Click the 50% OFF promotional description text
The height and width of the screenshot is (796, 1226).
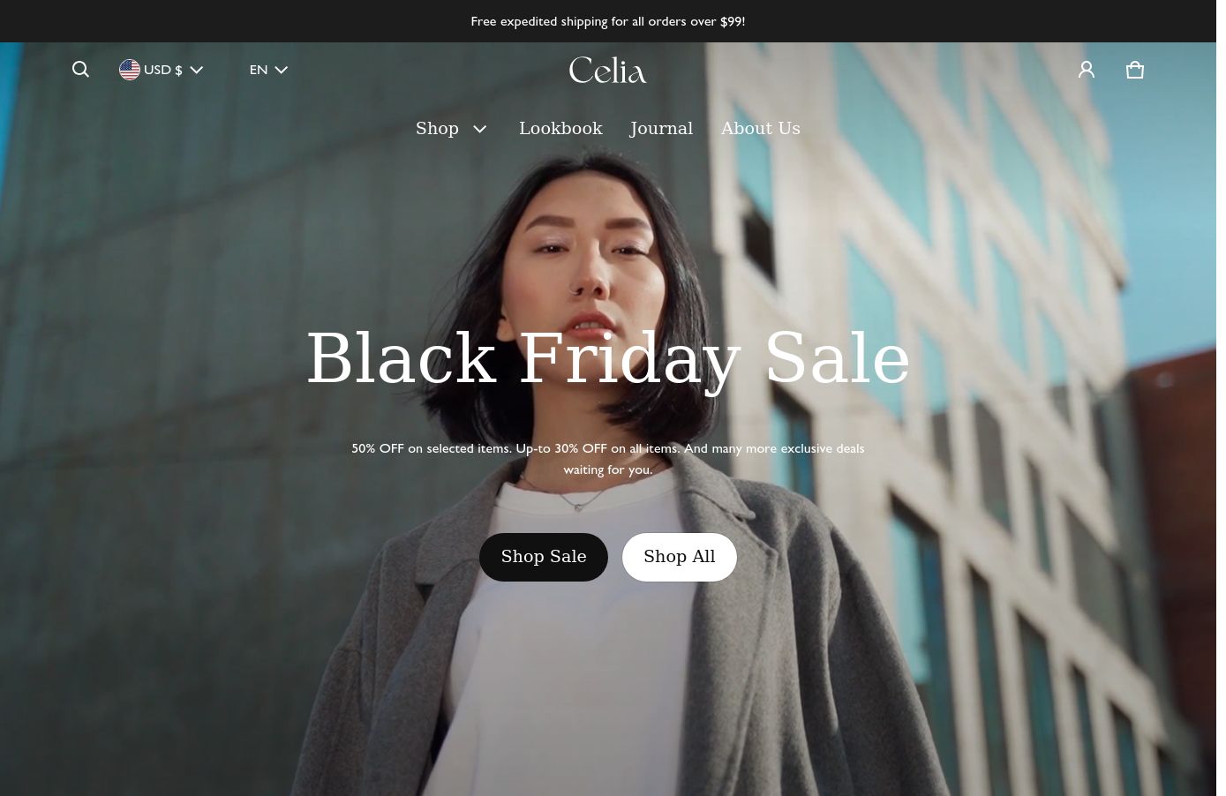pos(608,459)
